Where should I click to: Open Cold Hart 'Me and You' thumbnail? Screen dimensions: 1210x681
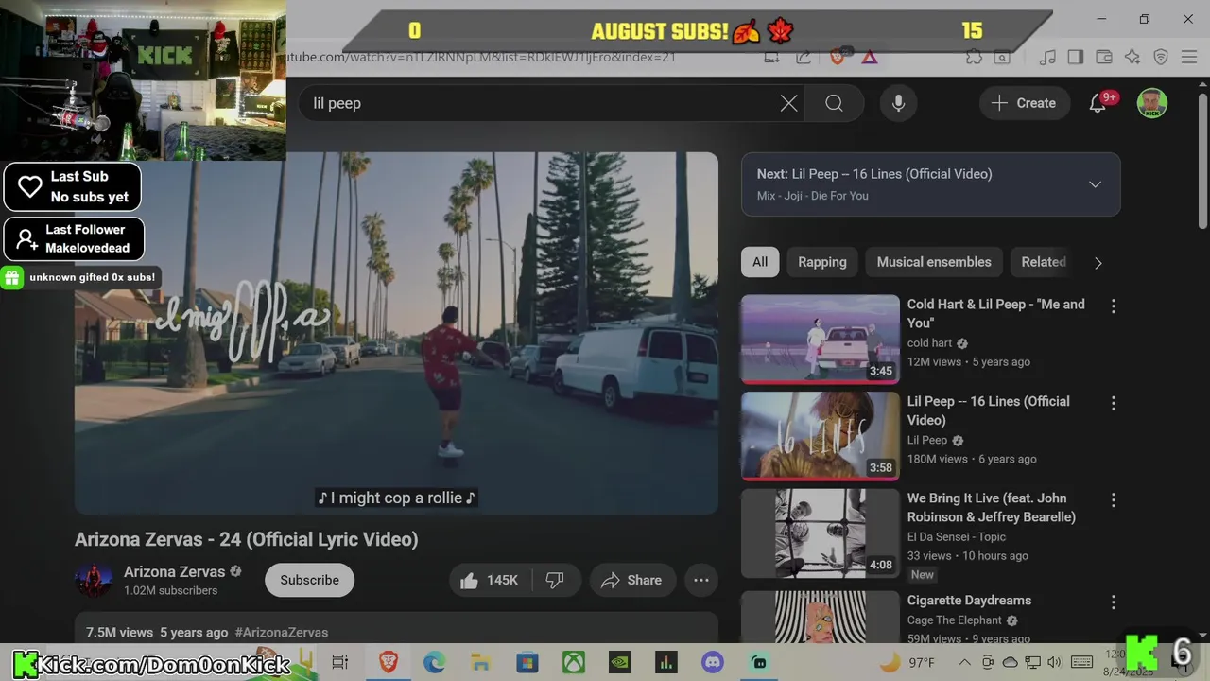point(821,339)
